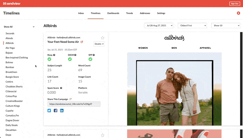
Task: Click the red play button icon
Action: coord(238,13)
